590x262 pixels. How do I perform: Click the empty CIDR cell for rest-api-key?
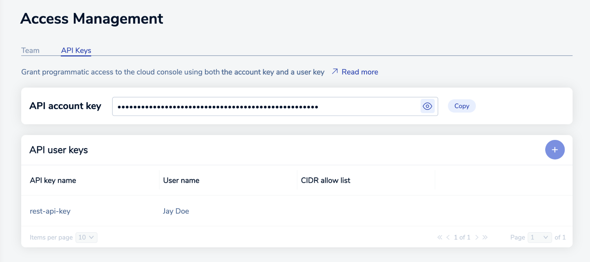coord(365,211)
